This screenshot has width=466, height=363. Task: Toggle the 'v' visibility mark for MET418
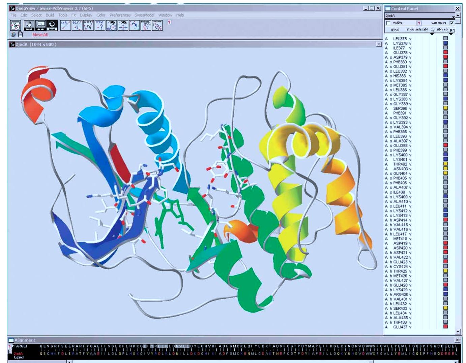pos(410,239)
